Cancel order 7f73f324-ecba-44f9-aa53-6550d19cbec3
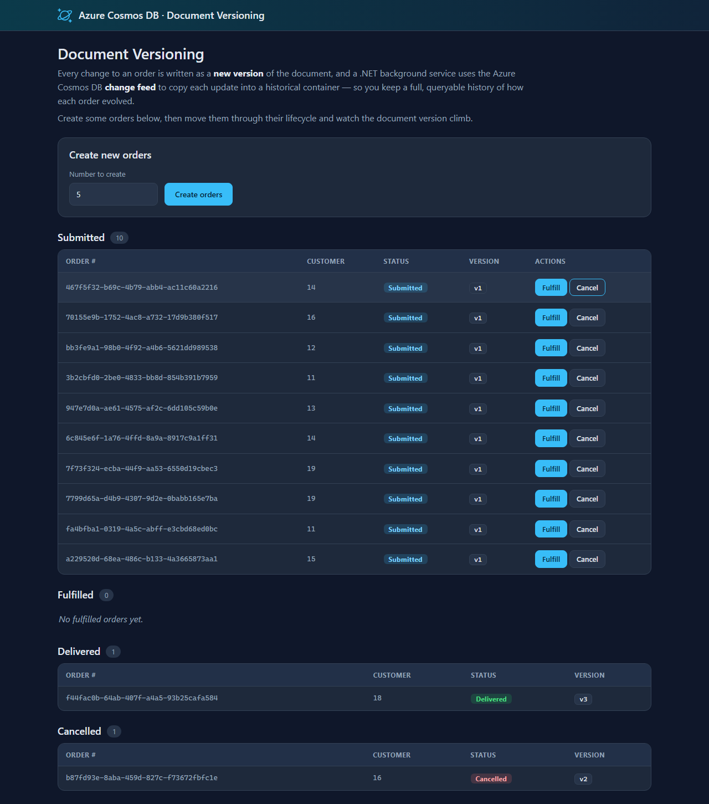 [587, 469]
